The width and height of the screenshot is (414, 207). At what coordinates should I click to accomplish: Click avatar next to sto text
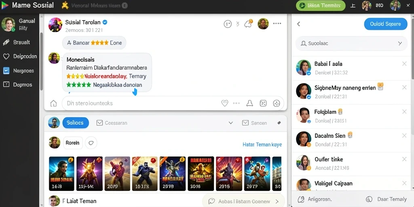pyautogui.click(x=366, y=6)
